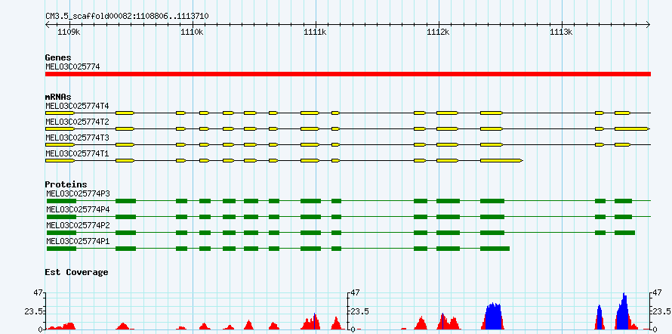
Task: Click the 1111k ruler mark
Action: tap(315, 32)
